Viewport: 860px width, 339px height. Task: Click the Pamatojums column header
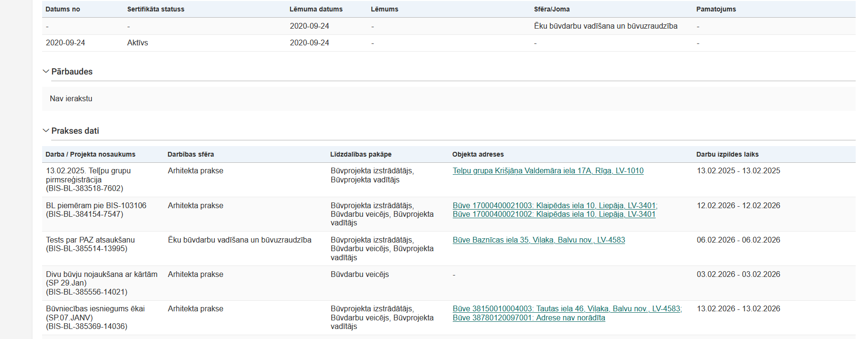pos(715,9)
